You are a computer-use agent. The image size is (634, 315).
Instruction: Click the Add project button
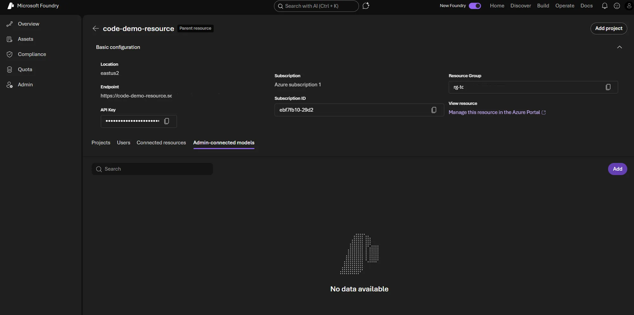609,28
